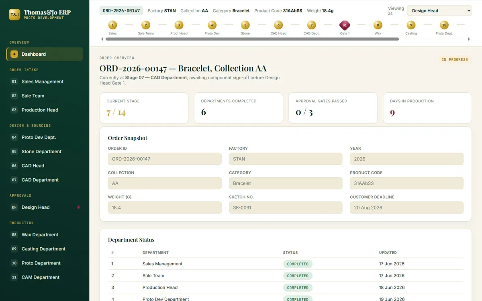
Task: Go to Sale Team page
Action: click(x=45, y=96)
